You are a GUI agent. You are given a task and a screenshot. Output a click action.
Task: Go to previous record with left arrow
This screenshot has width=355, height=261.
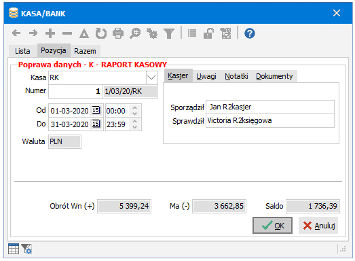(x=16, y=33)
